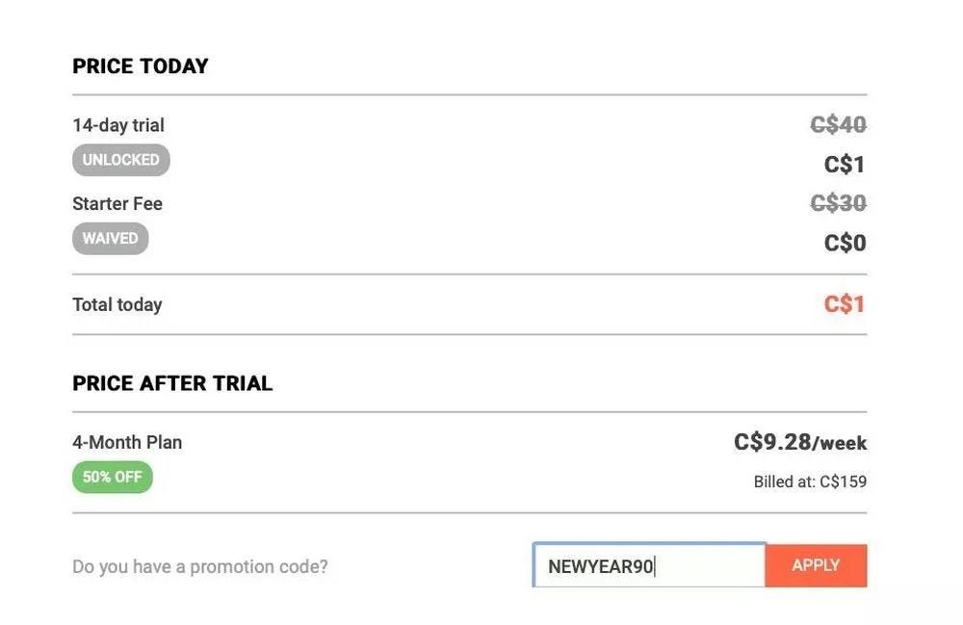
Task: Click the PRICE TODAY section header
Action: click(140, 65)
